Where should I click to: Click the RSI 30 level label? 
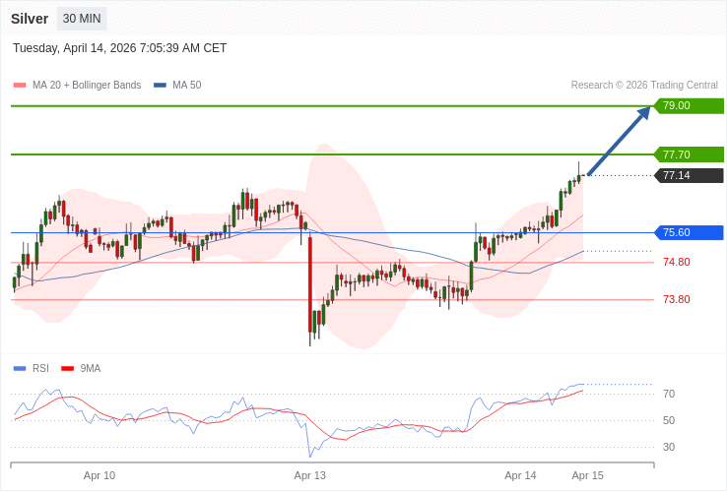tap(669, 447)
